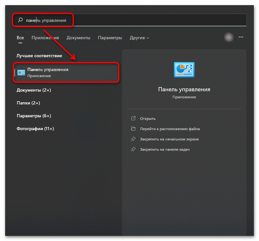This screenshot has height=241, width=259.
Task: Open the user profile avatar
Action: [229, 37]
